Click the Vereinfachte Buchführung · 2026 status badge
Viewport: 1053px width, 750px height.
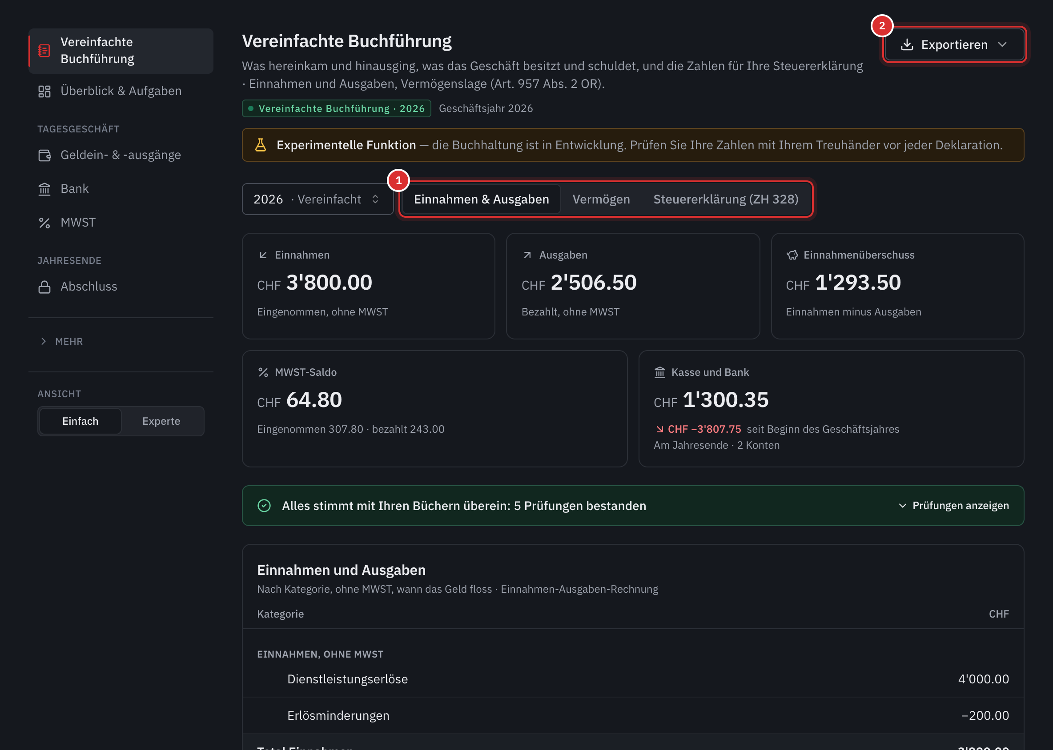(337, 108)
